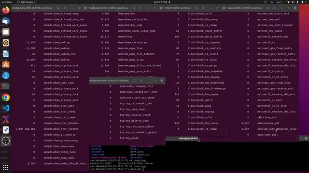Open the Help icon in dock
Screen dimensions: 309x173
(6, 75)
